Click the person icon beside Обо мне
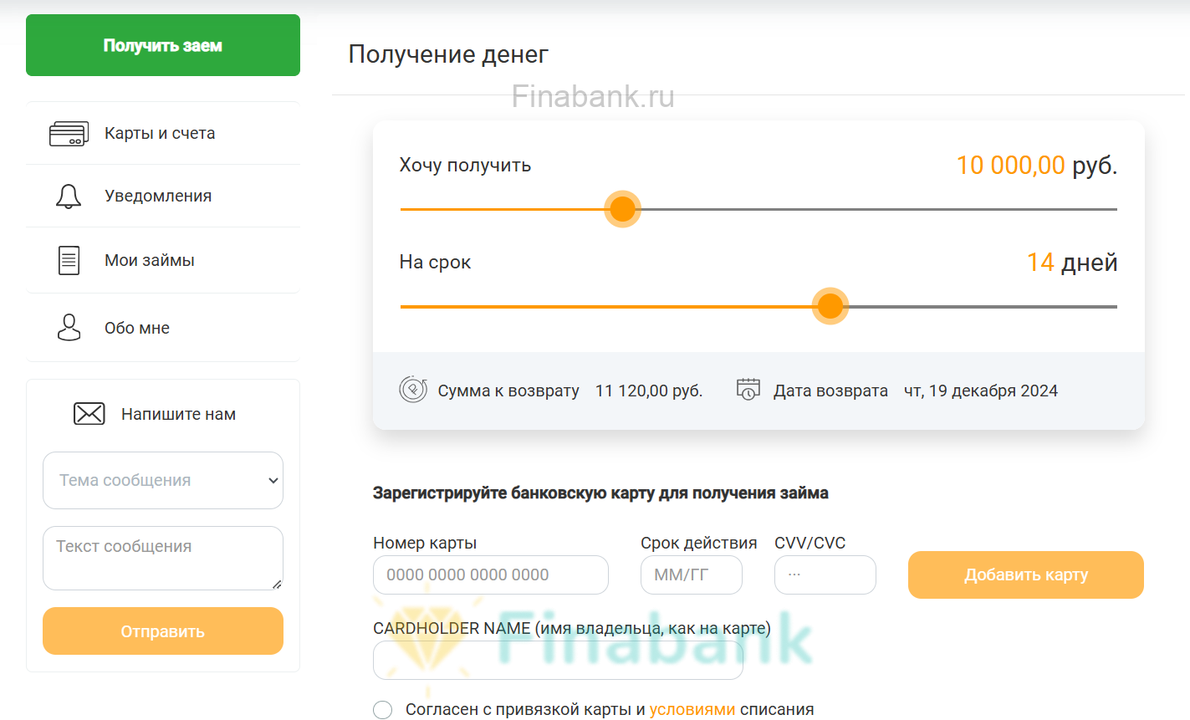Viewport: 1190px width, 720px height. [69, 328]
